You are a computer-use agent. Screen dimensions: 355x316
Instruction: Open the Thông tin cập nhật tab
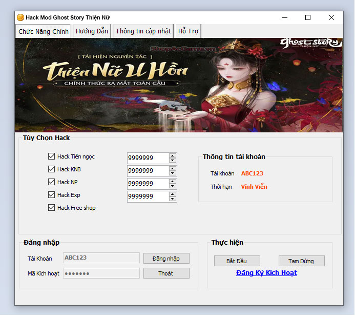click(x=143, y=31)
